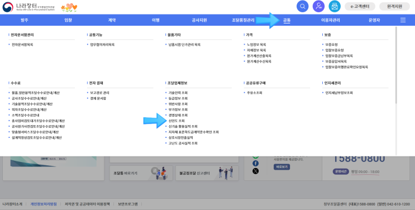Open 공사원가사전검토조달수수료안내/계산
The image size is (415, 210).
click(x=38, y=126)
